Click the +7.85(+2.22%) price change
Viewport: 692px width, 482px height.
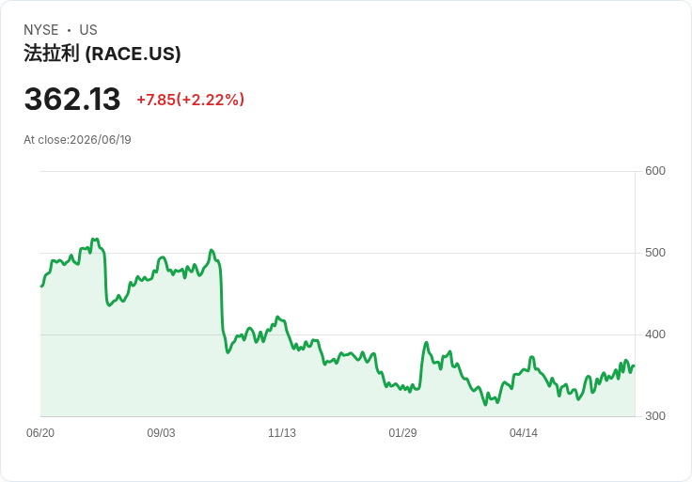click(x=190, y=100)
